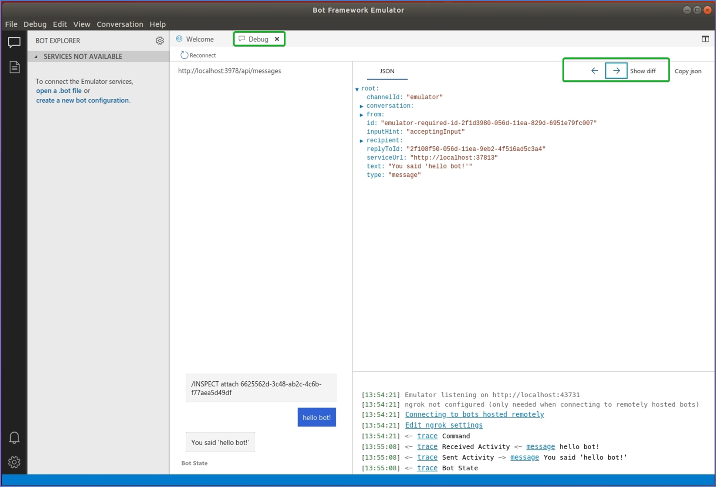Go to previous bot state arrow

[x=594, y=71]
